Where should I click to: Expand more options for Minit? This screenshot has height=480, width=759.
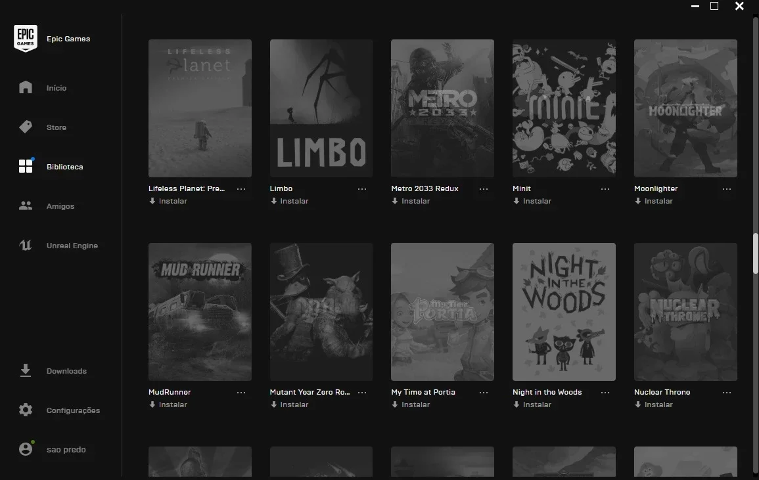click(605, 188)
